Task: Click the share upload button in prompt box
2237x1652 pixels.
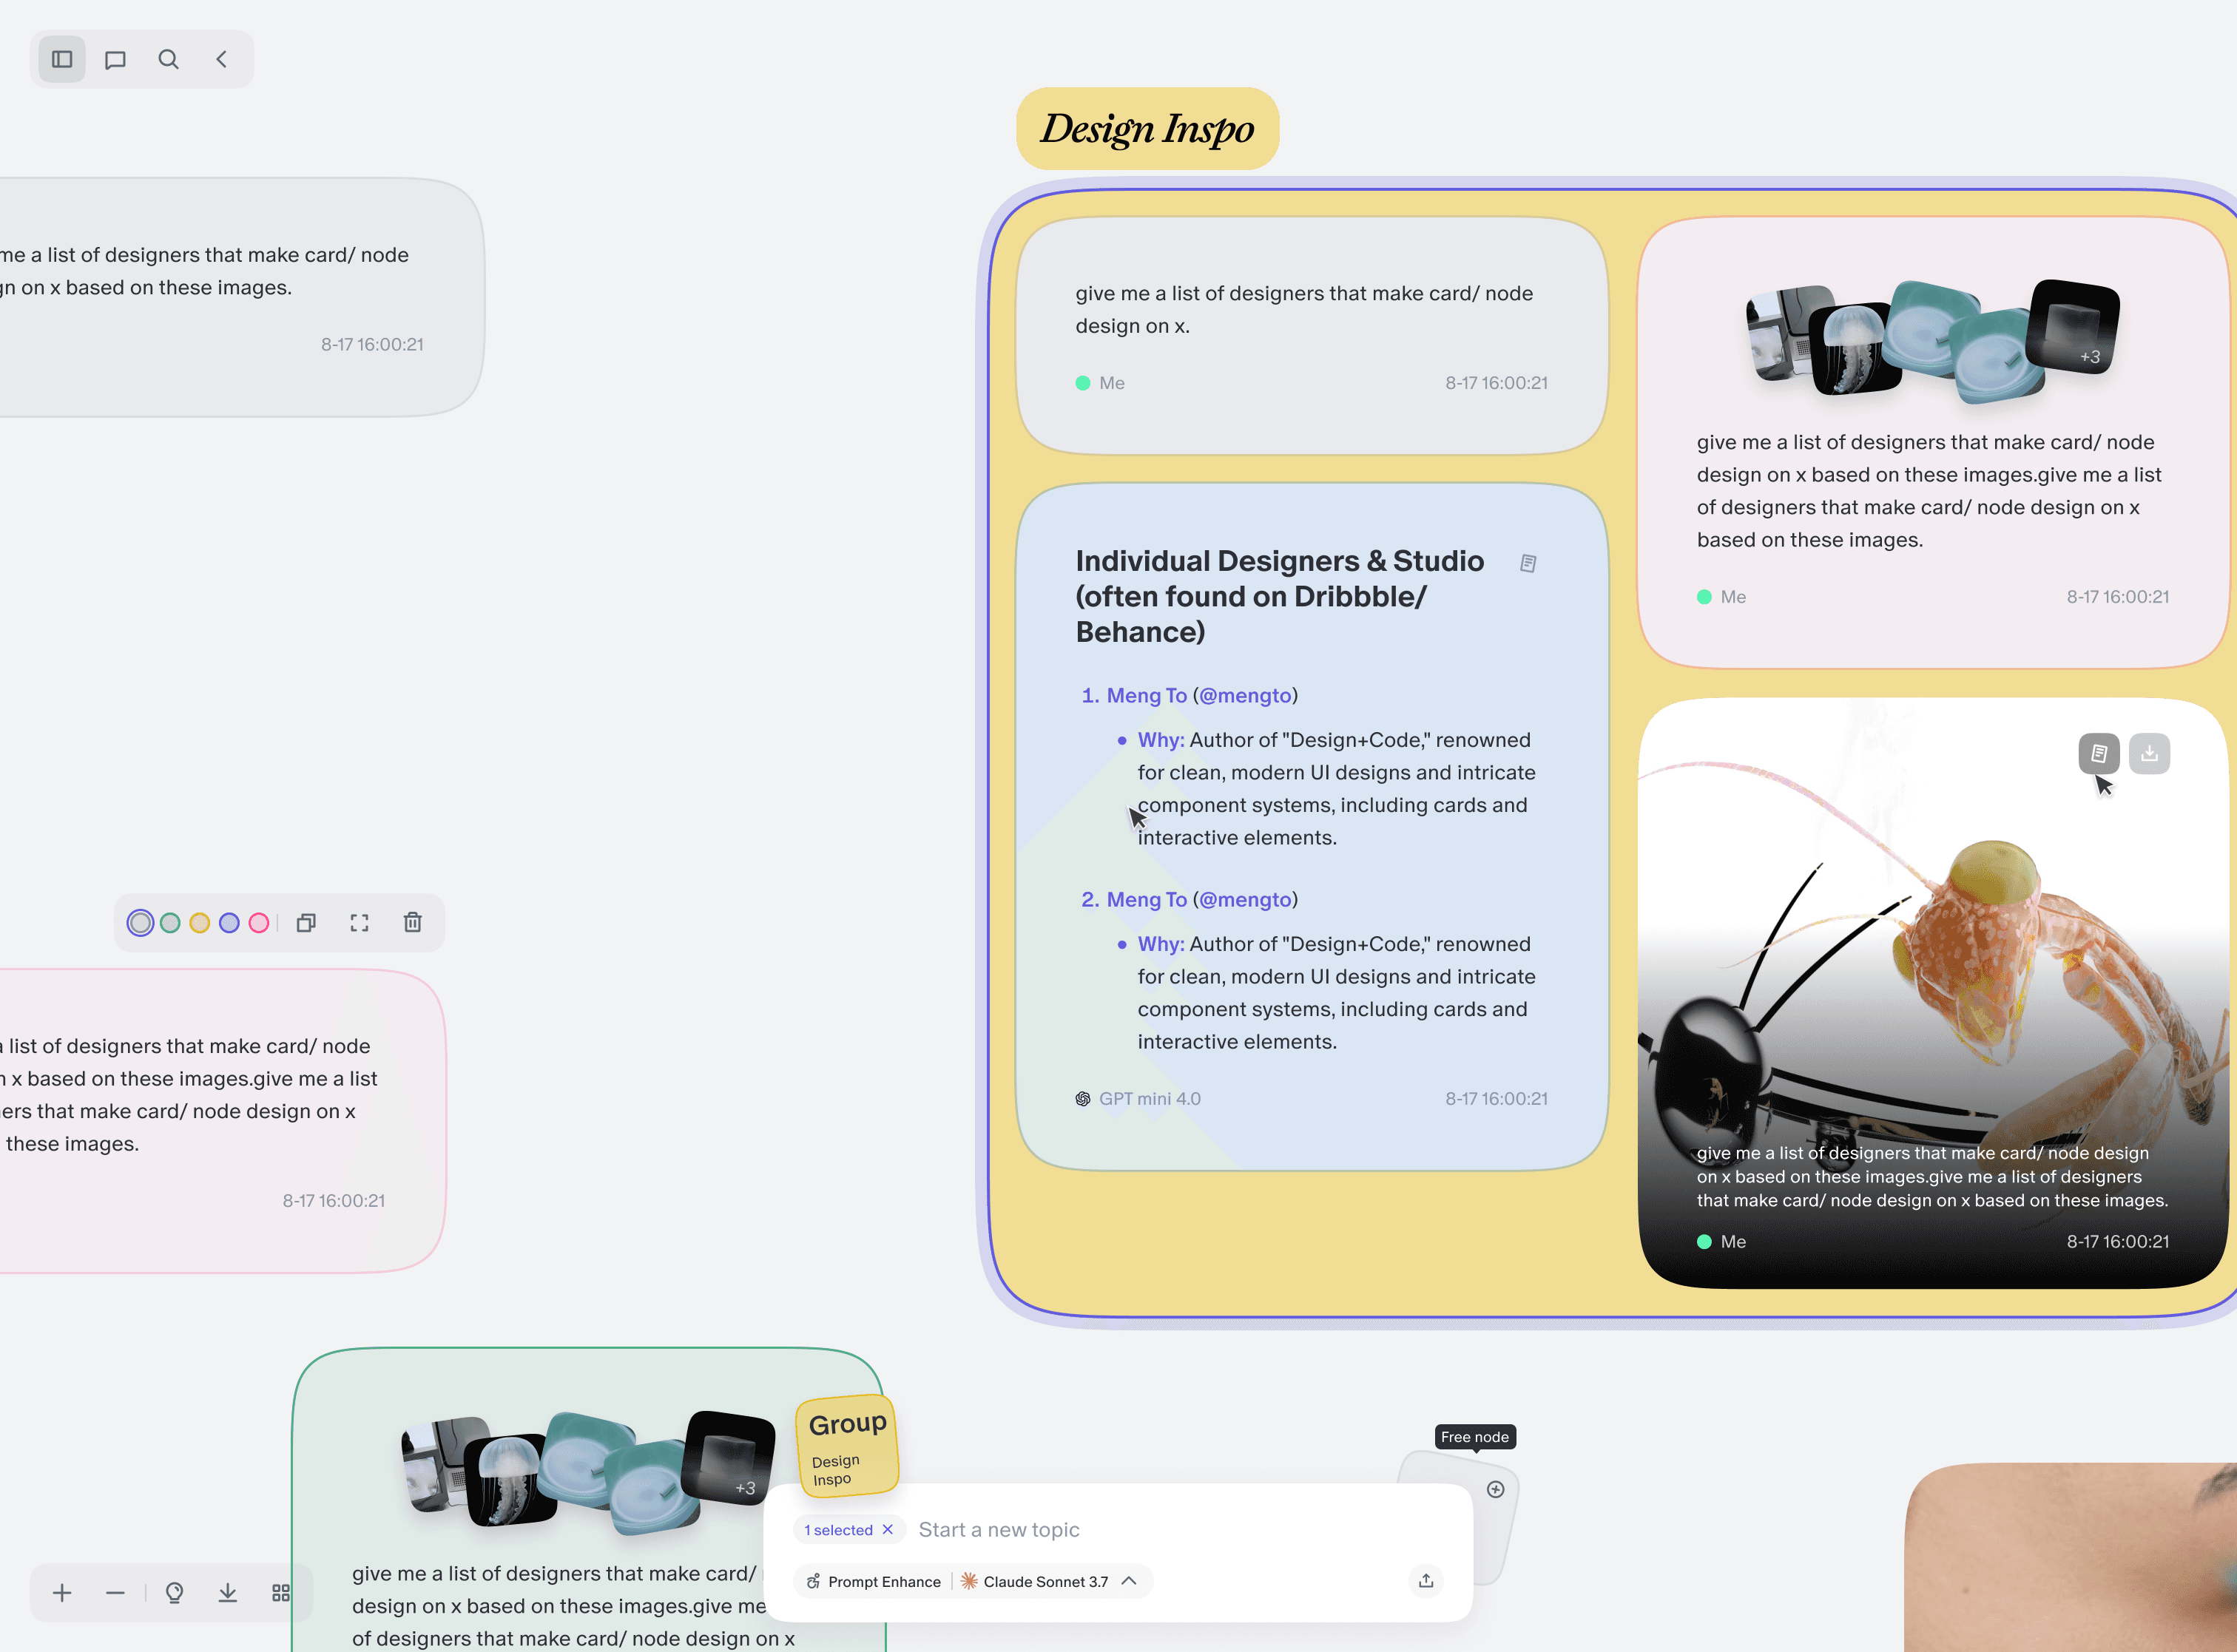Action: (x=1425, y=1580)
